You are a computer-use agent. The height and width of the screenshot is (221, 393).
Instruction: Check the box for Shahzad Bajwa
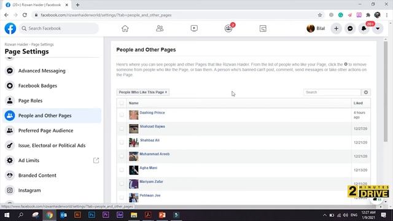122,129
